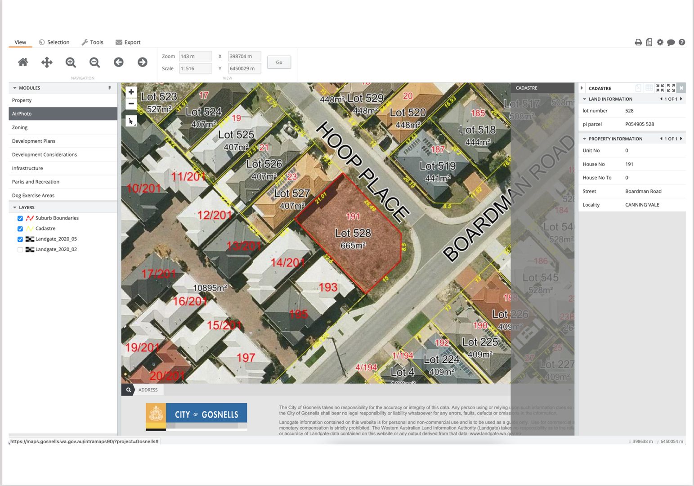Disable the Cadastre layer checkbox
Image resolution: width=694 pixels, height=486 pixels.
click(x=20, y=229)
